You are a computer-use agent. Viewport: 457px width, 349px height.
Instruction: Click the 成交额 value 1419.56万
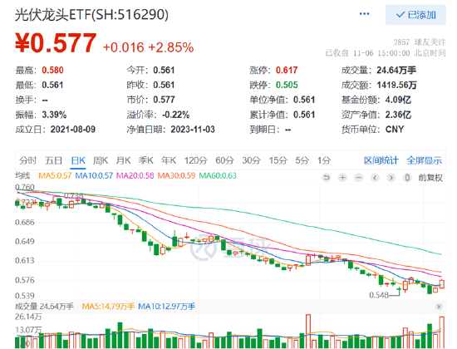(396, 85)
